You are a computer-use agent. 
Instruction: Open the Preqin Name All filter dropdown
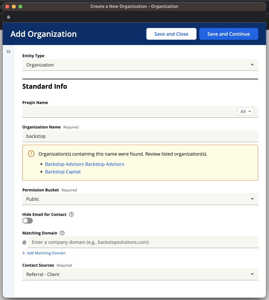click(x=245, y=111)
